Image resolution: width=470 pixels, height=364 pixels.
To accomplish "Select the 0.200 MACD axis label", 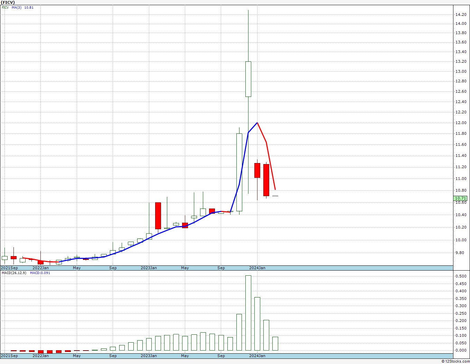I will tap(461, 321).
